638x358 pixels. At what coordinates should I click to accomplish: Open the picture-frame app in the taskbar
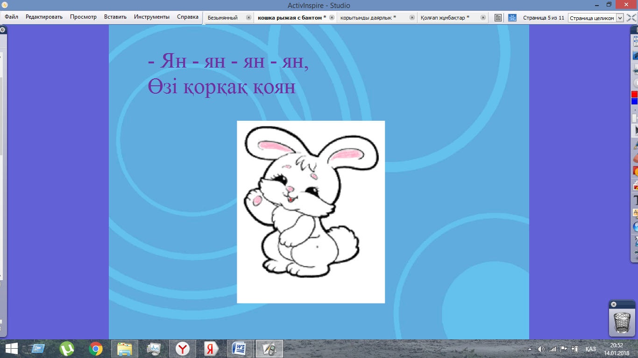pyautogui.click(x=154, y=349)
